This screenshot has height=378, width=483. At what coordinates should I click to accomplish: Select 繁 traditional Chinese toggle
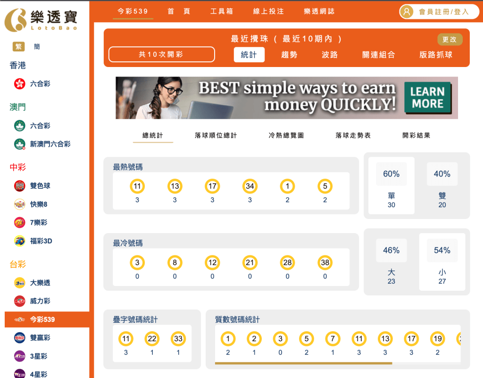point(19,47)
